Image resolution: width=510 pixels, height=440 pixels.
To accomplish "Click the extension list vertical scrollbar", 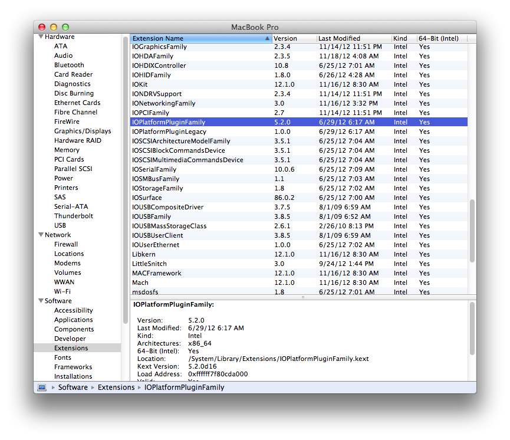I will pyautogui.click(x=472, y=230).
